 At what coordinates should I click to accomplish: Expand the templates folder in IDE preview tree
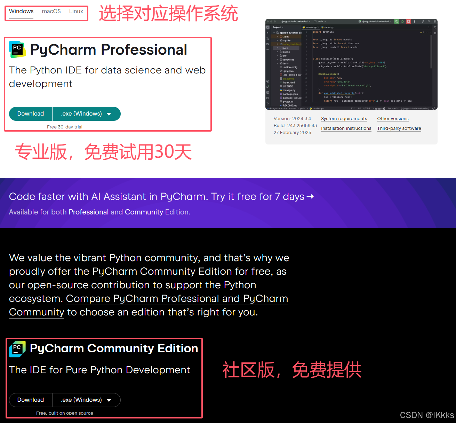[x=277, y=60]
